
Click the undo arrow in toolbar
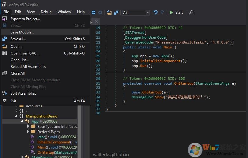(x=156, y=12)
